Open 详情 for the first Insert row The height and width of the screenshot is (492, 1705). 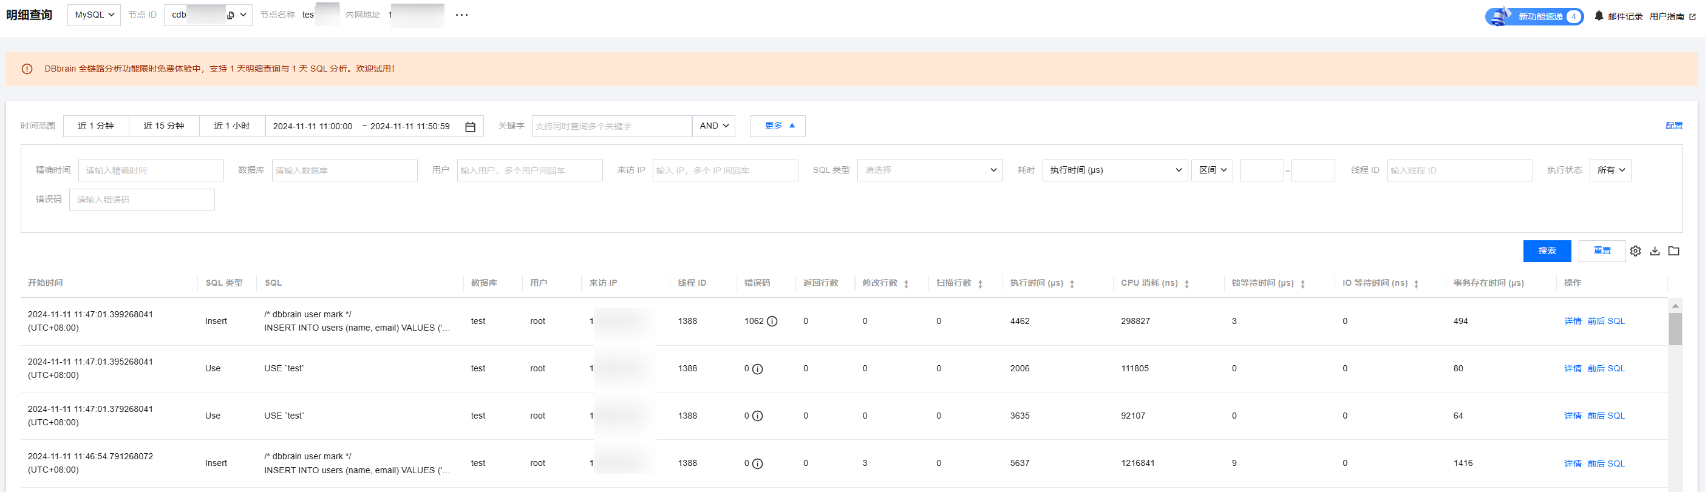click(x=1572, y=322)
